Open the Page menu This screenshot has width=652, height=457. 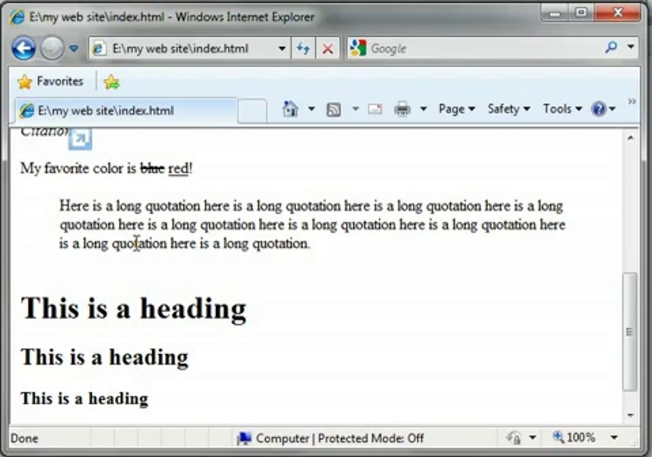click(457, 109)
